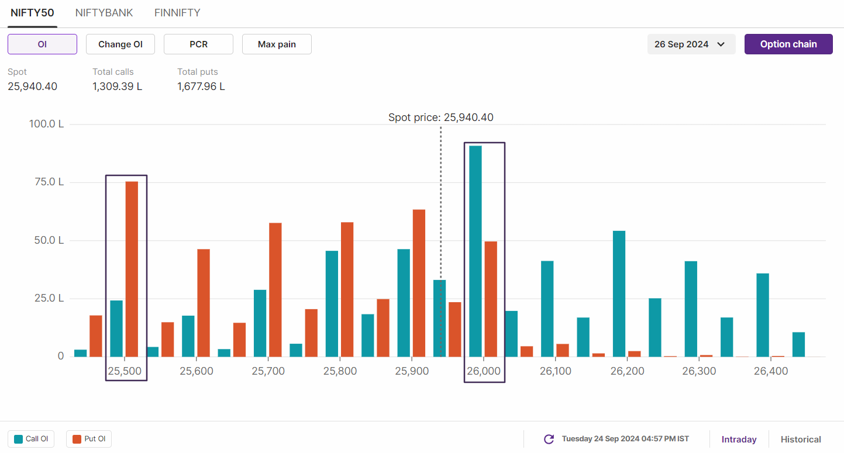Open the Option chain button

coord(788,44)
